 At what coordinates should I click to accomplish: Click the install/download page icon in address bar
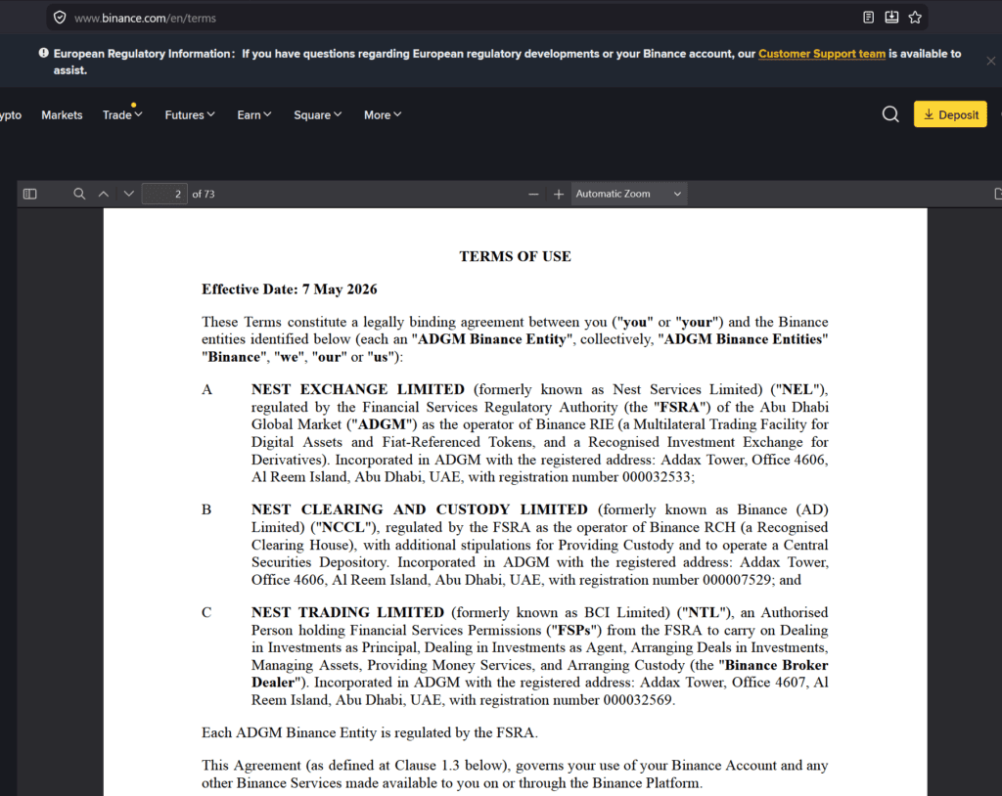(x=891, y=18)
